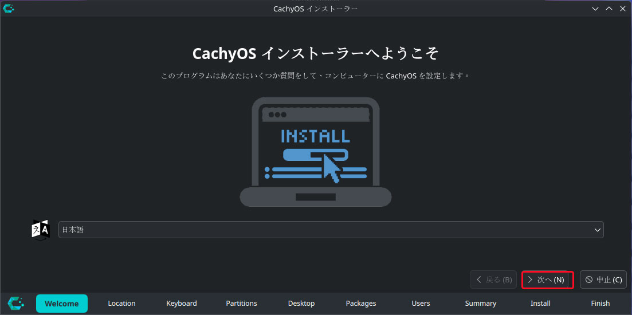
Task: Click the このプログラム description text
Action: click(316, 76)
